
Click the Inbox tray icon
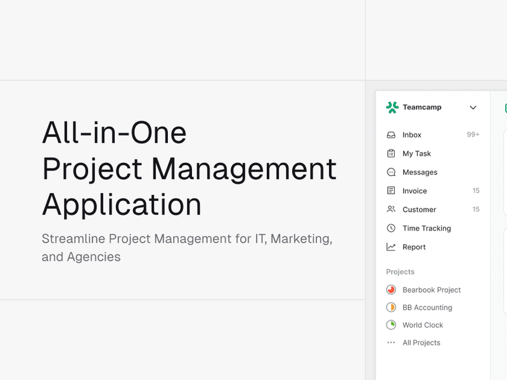pyautogui.click(x=391, y=135)
